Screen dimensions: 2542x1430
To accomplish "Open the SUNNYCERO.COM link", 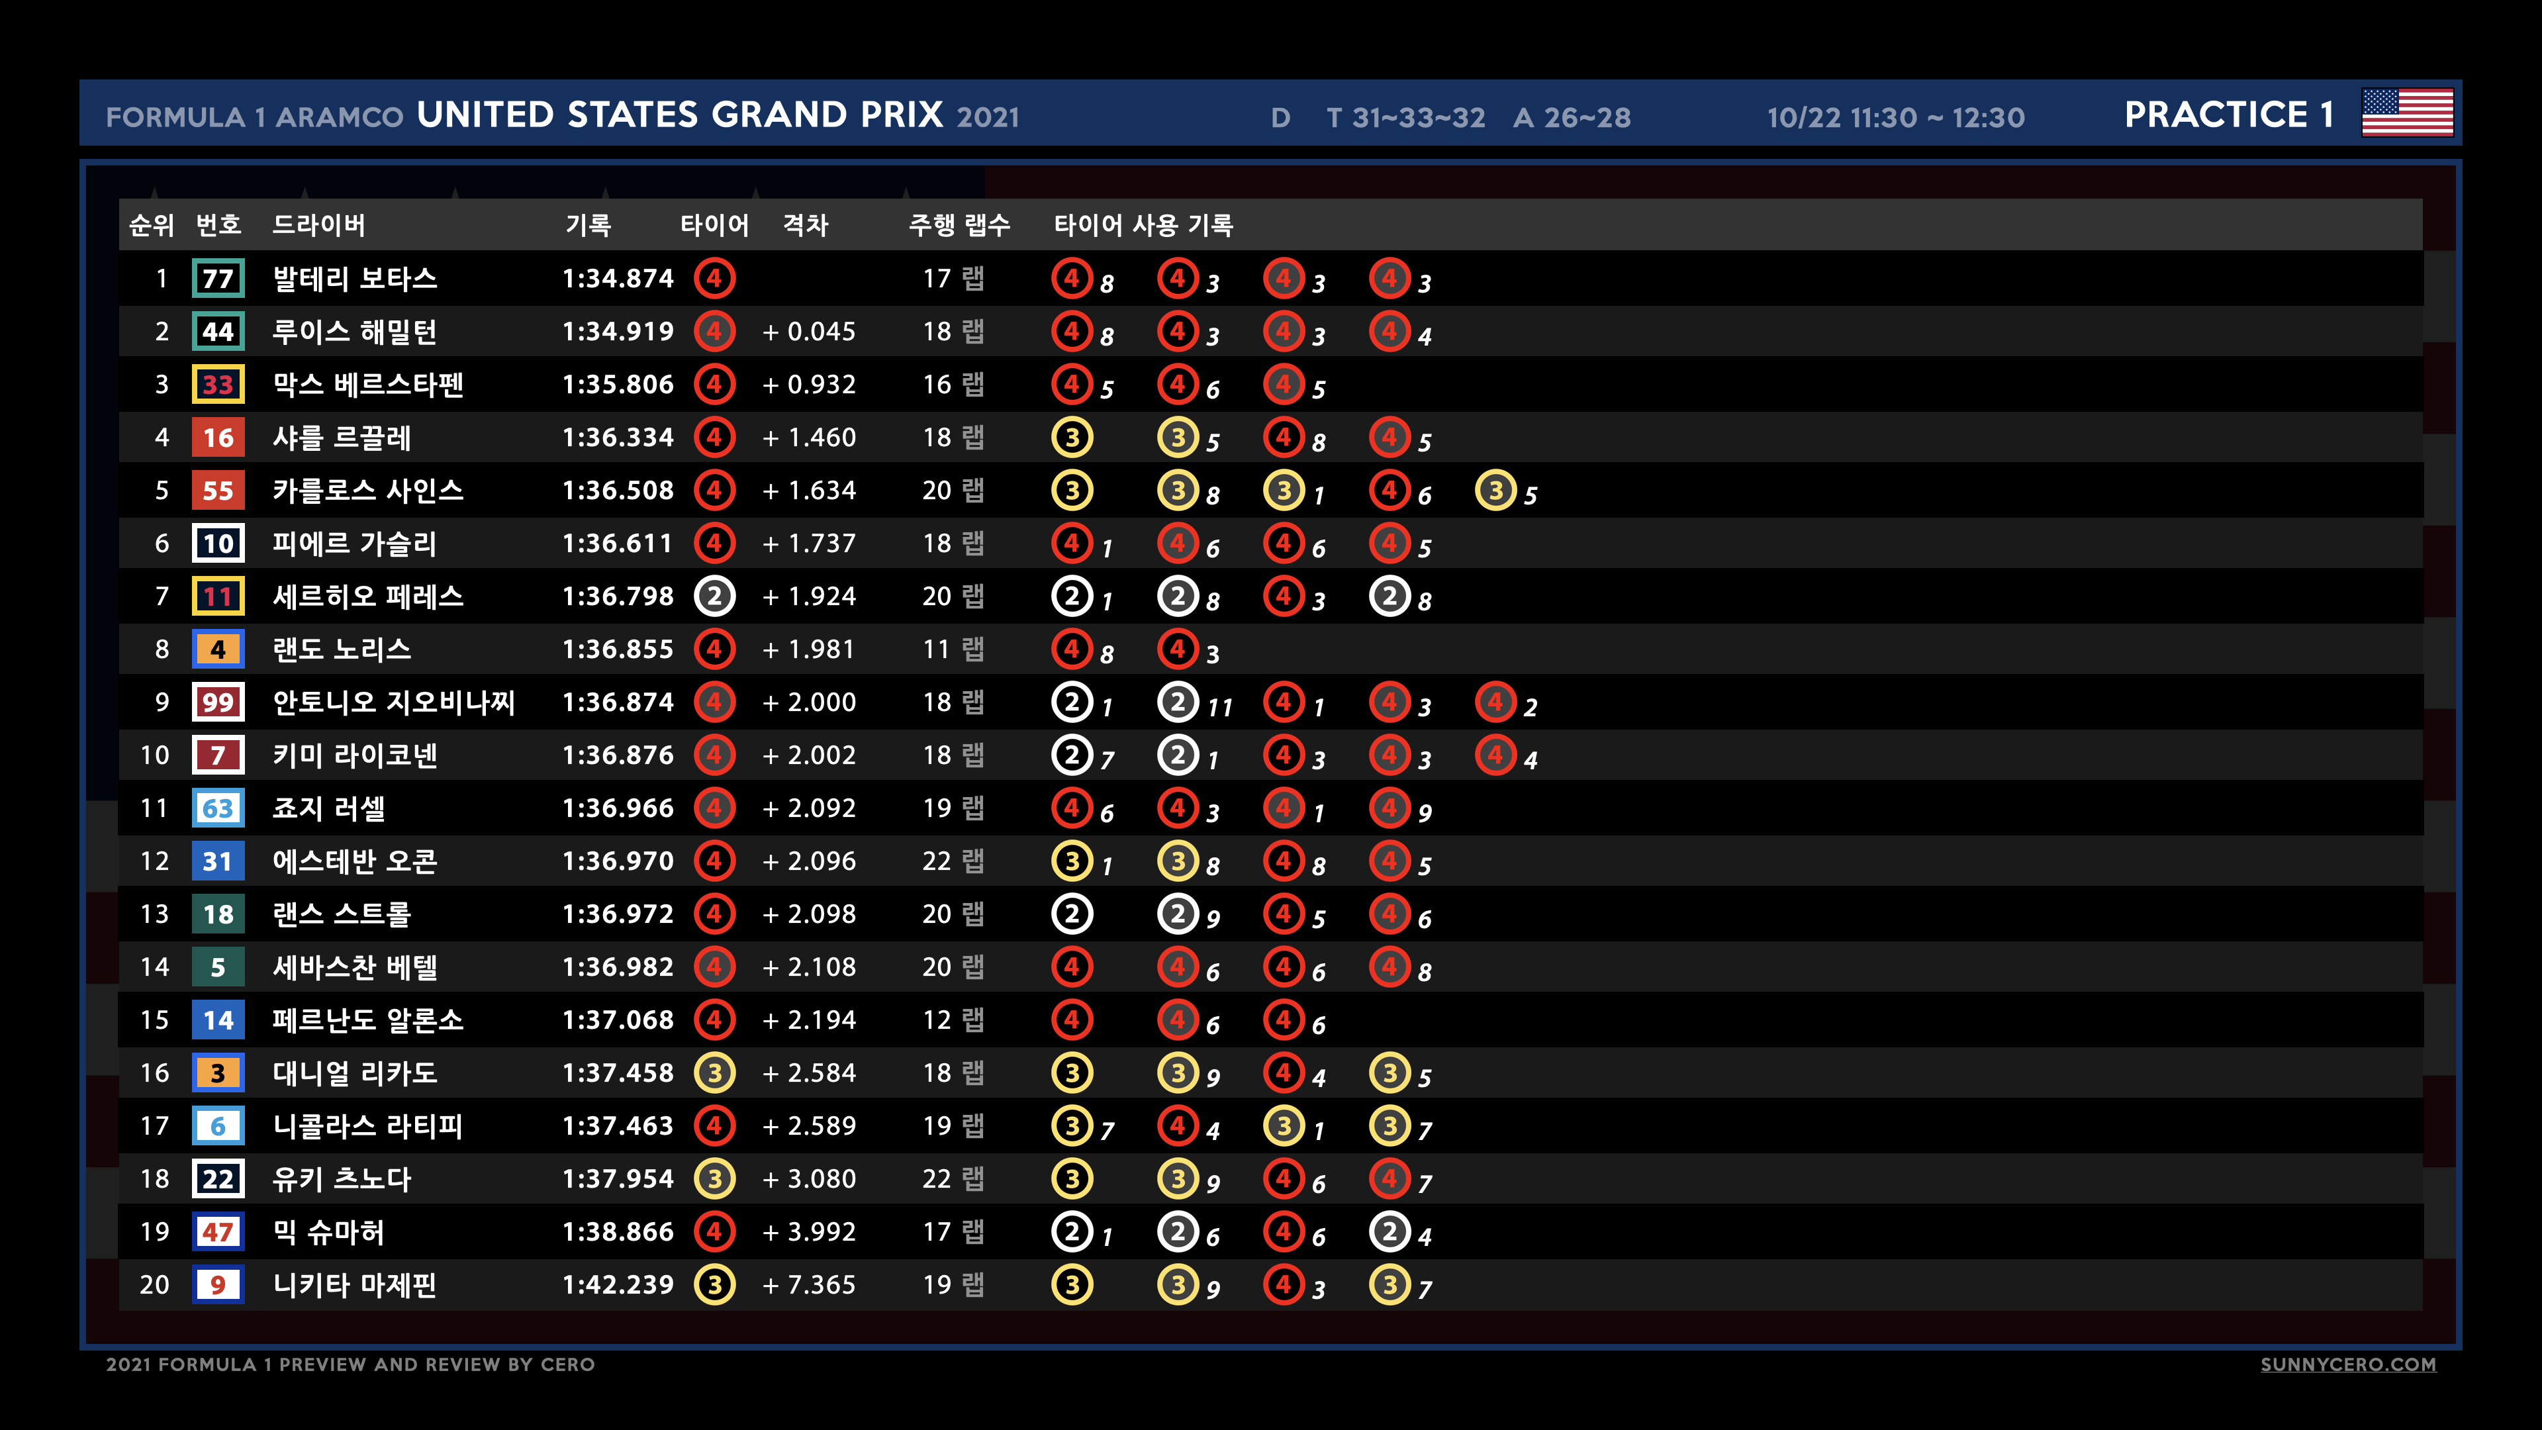I will (x=2347, y=1364).
